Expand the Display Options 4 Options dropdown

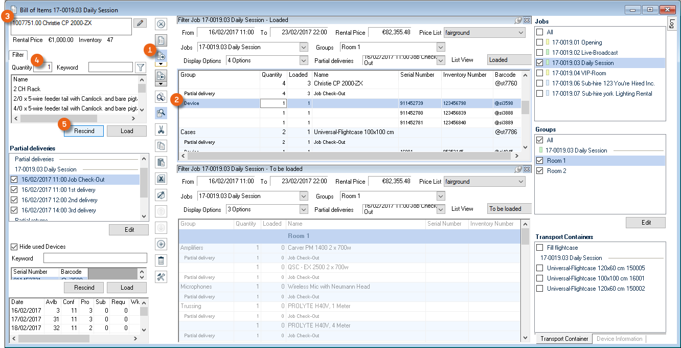304,60
